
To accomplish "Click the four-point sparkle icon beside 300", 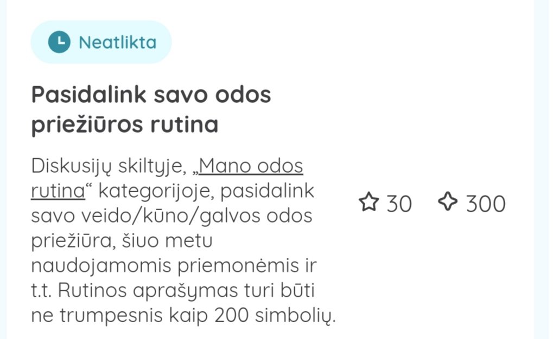I will (448, 203).
